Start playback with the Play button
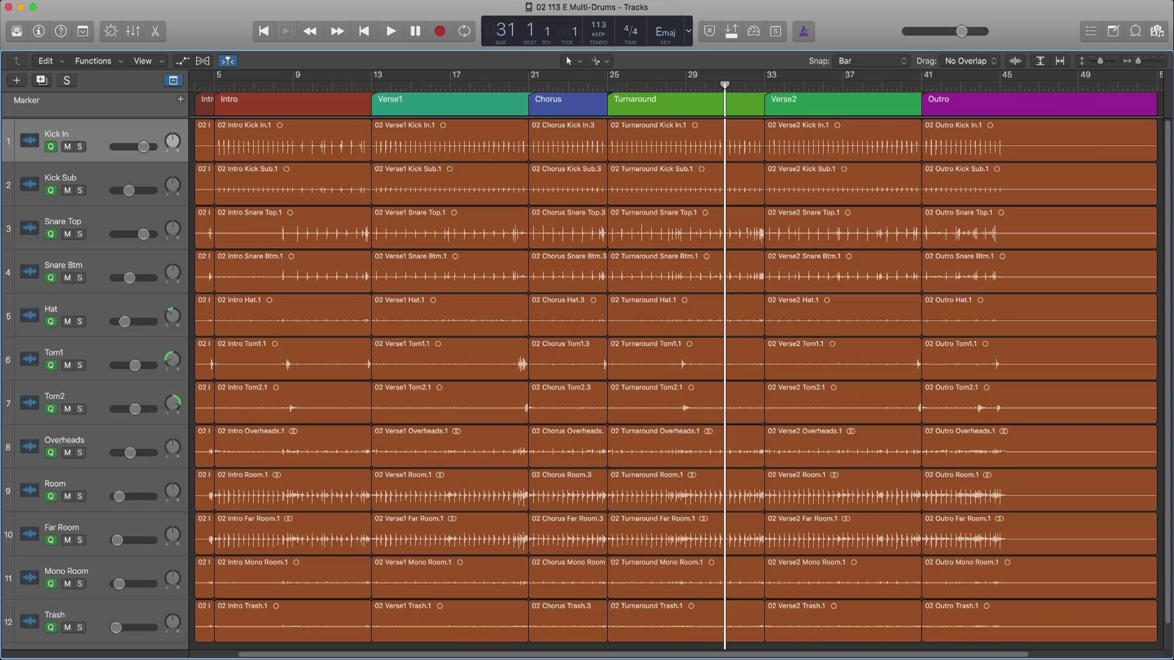Image resolution: width=1174 pixels, height=660 pixels. (x=391, y=31)
